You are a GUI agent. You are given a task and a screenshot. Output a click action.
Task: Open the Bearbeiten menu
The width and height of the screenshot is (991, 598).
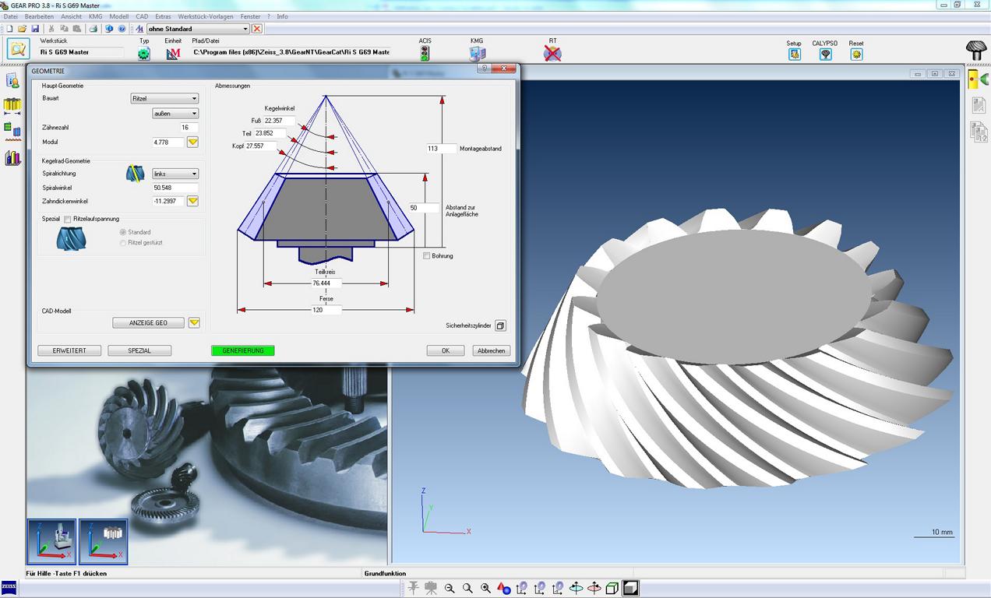39,16
